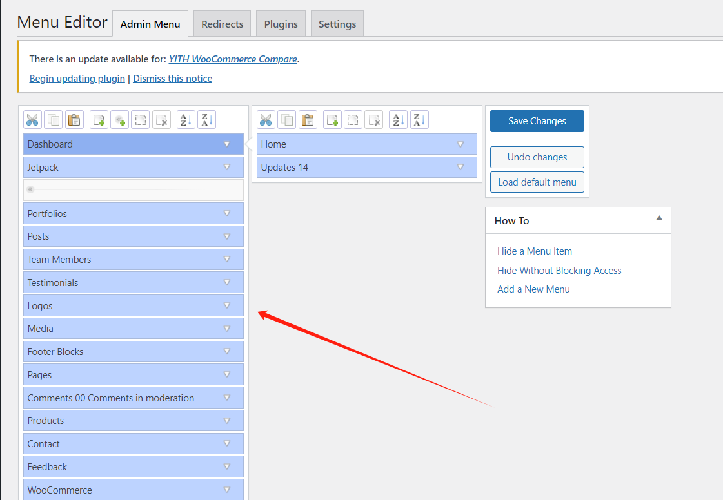The image size is (723, 500).
Task: Click the Copy icon in the submenu toolbar
Action: click(287, 120)
